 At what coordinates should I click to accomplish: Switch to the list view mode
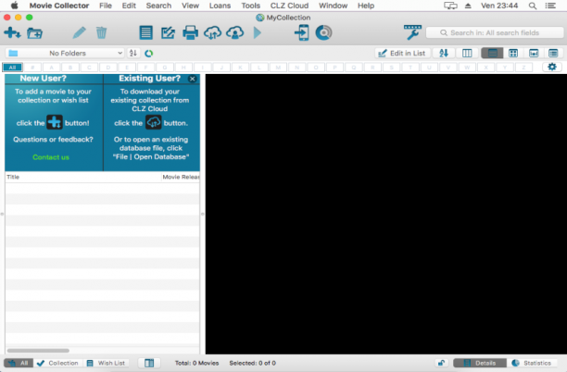492,53
